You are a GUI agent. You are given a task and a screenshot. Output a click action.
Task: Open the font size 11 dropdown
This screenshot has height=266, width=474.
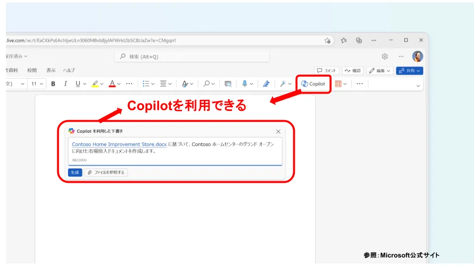tap(37, 84)
